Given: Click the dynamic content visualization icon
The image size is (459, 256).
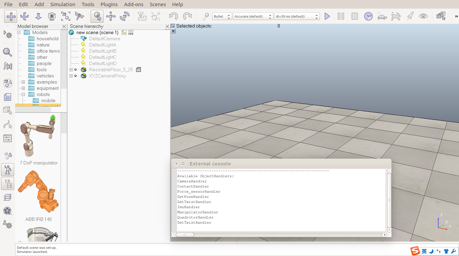Looking at the screenshot, I should pos(205,16).
